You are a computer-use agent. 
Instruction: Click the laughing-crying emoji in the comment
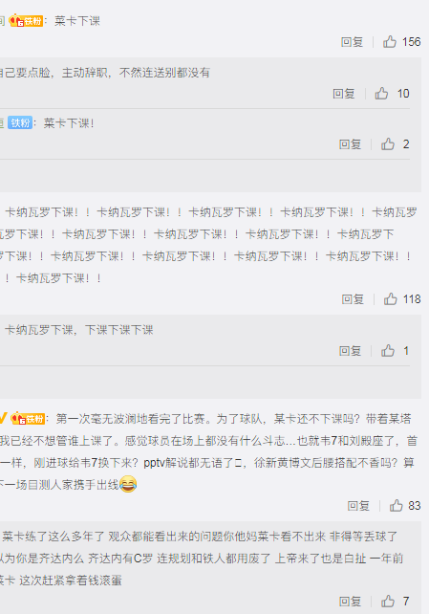click(128, 484)
